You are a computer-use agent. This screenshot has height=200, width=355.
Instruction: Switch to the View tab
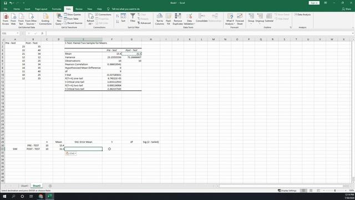90,9
